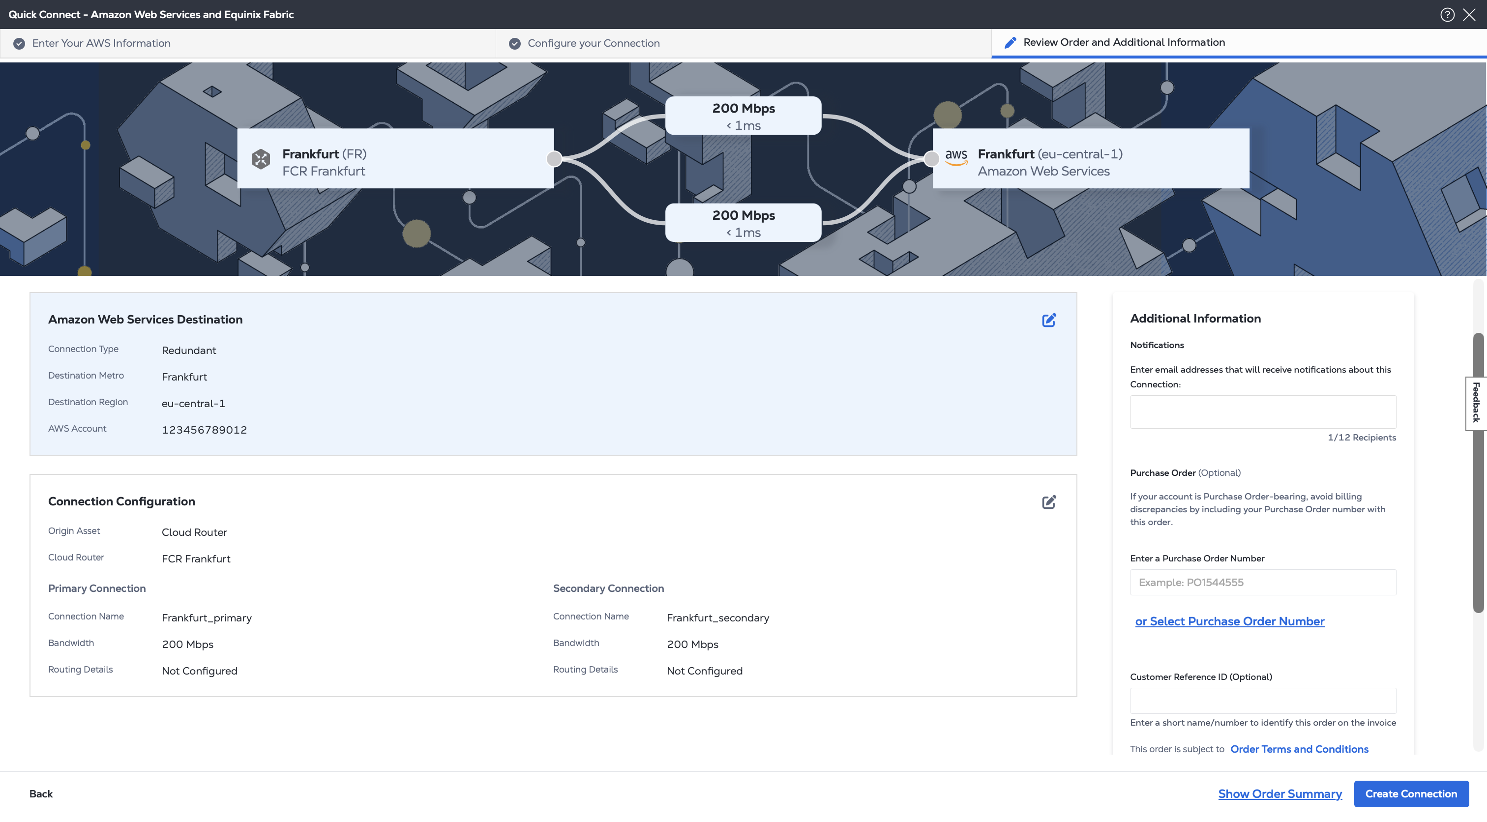Click the AWS logo icon in diagram
This screenshot has height=822, width=1487.
point(956,157)
